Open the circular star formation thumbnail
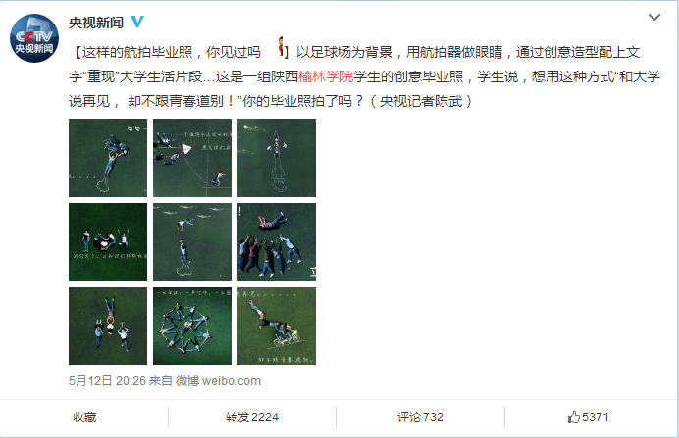The height and width of the screenshot is (438, 679). [x=192, y=326]
